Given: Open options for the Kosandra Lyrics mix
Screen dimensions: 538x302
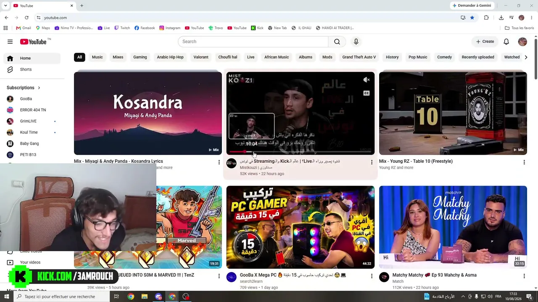Looking at the screenshot, I should (x=219, y=162).
